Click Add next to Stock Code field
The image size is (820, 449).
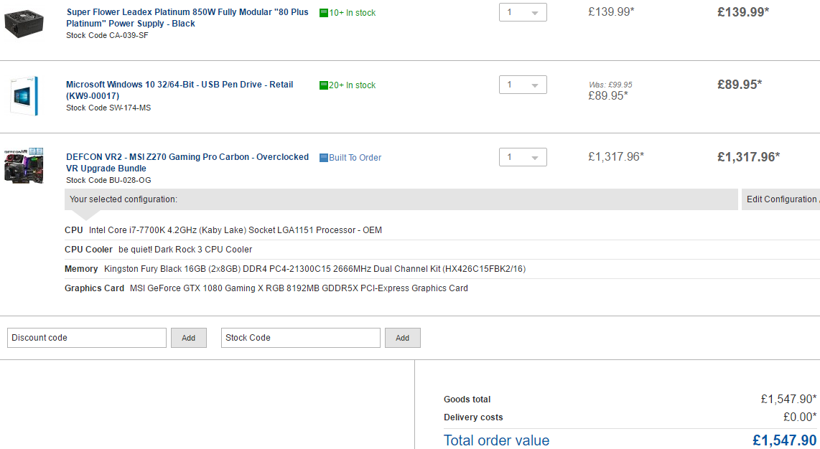click(x=403, y=338)
